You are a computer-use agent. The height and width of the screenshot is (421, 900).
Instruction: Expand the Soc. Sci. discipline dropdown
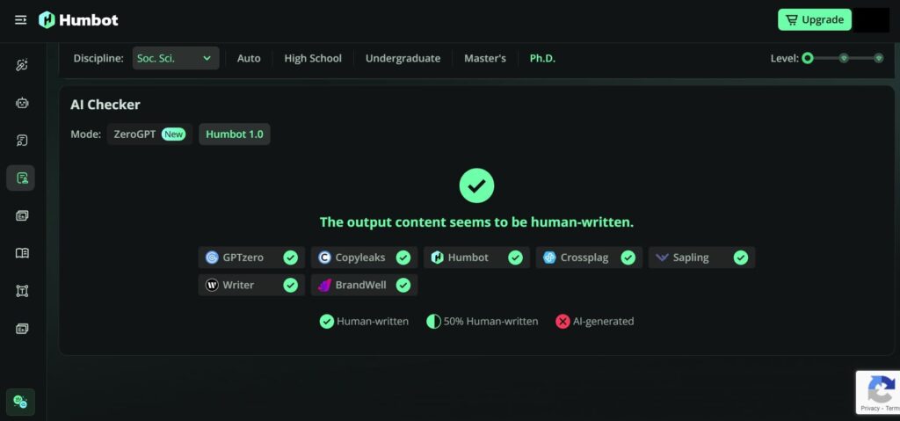point(176,58)
